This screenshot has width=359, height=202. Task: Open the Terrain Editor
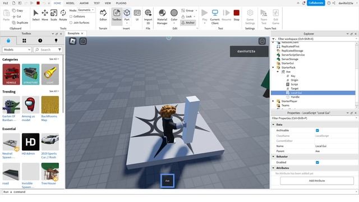point(103,15)
